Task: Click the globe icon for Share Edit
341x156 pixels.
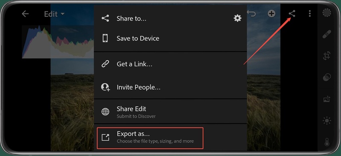Action: [105, 112]
